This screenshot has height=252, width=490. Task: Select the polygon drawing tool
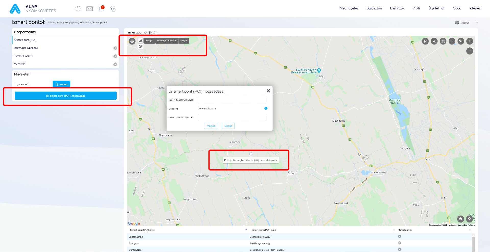point(140,41)
